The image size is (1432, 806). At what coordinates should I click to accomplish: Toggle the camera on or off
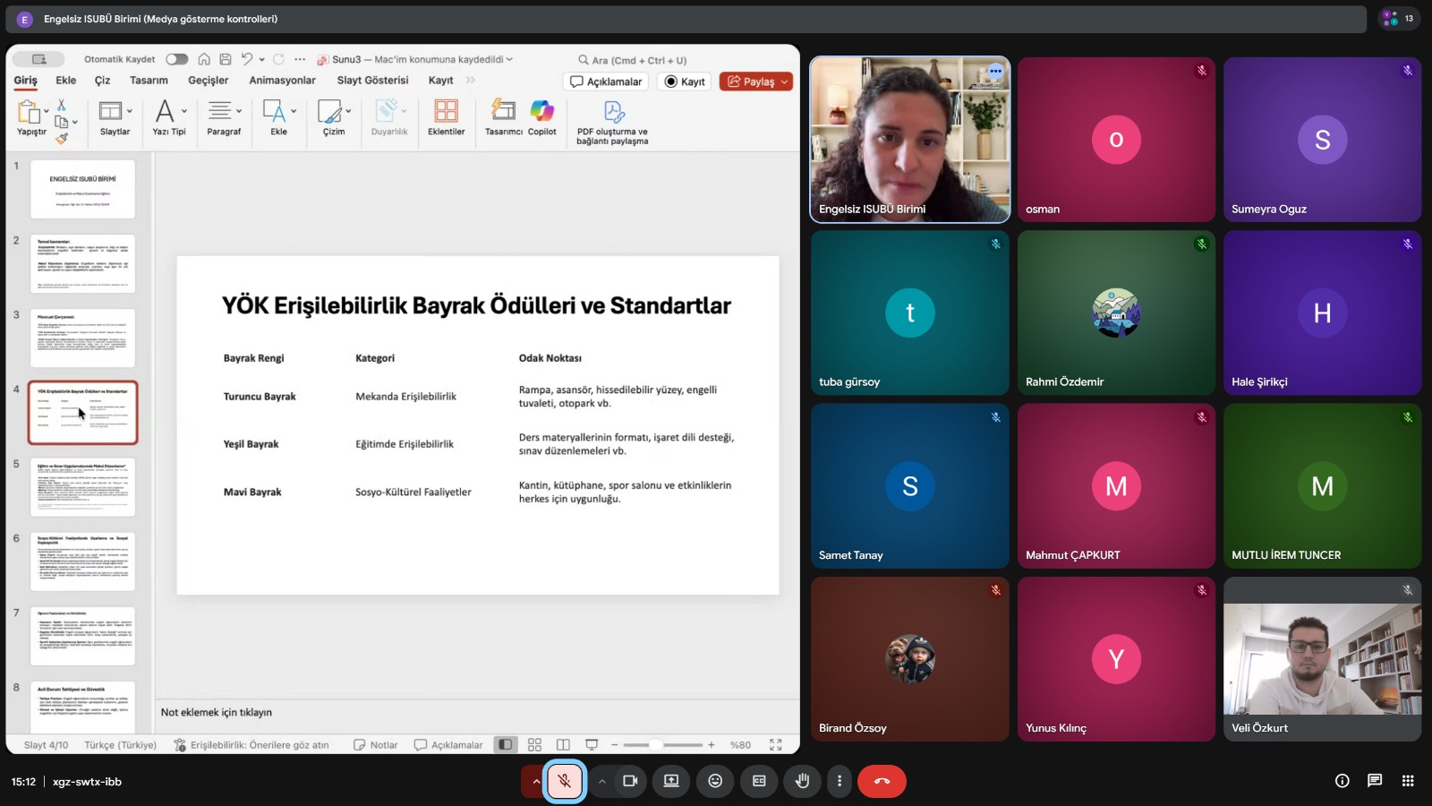tap(630, 781)
